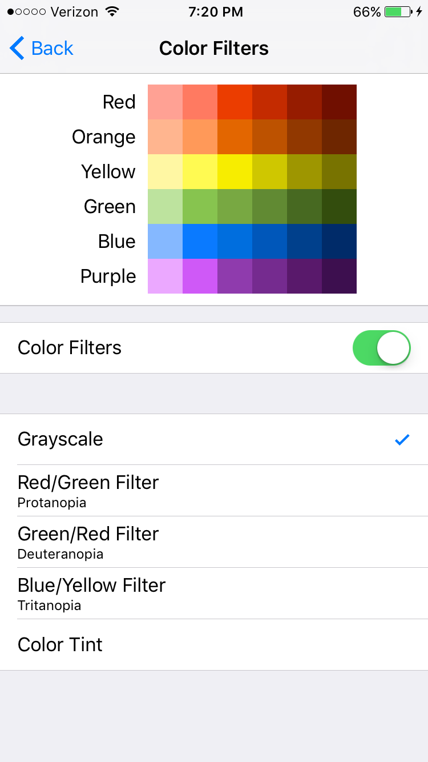
Task: Choose Blue/Yellow Filter Tritanopia
Action: point(214,593)
